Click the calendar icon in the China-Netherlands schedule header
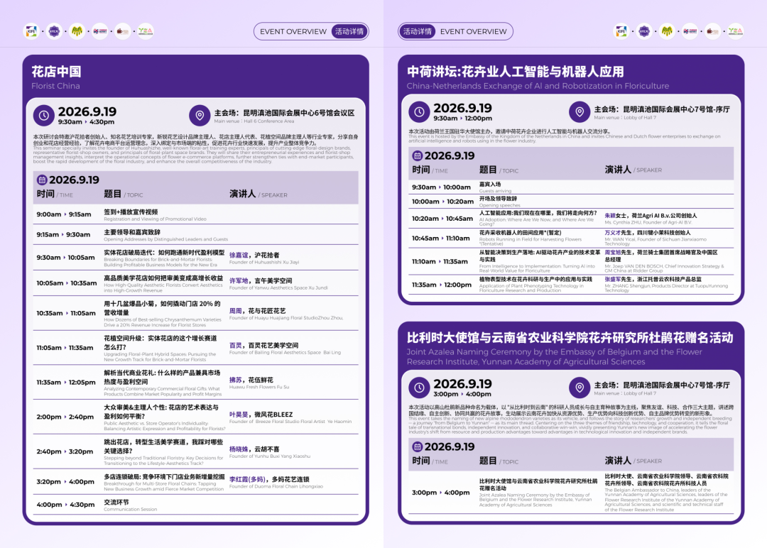 (x=418, y=156)
